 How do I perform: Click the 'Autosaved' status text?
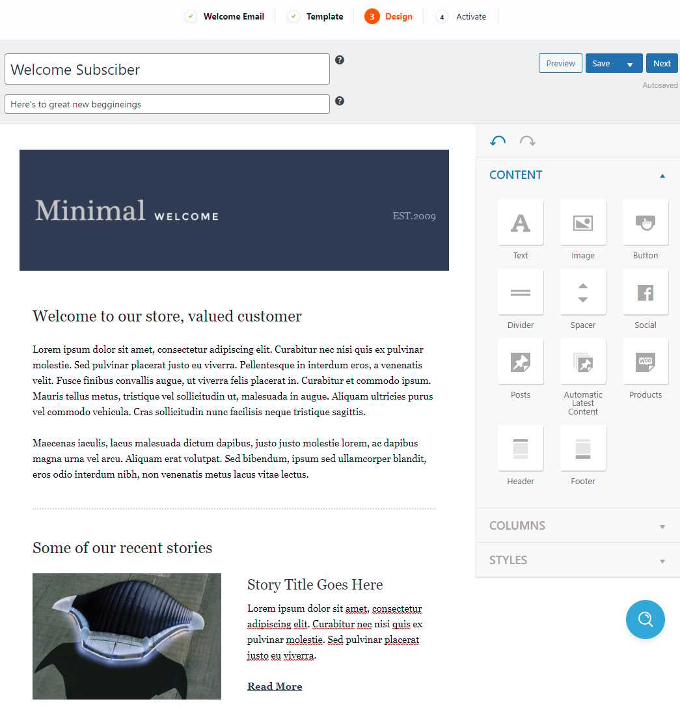660,85
